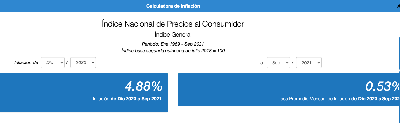Open the start month dropdown showing Dic

53,62
